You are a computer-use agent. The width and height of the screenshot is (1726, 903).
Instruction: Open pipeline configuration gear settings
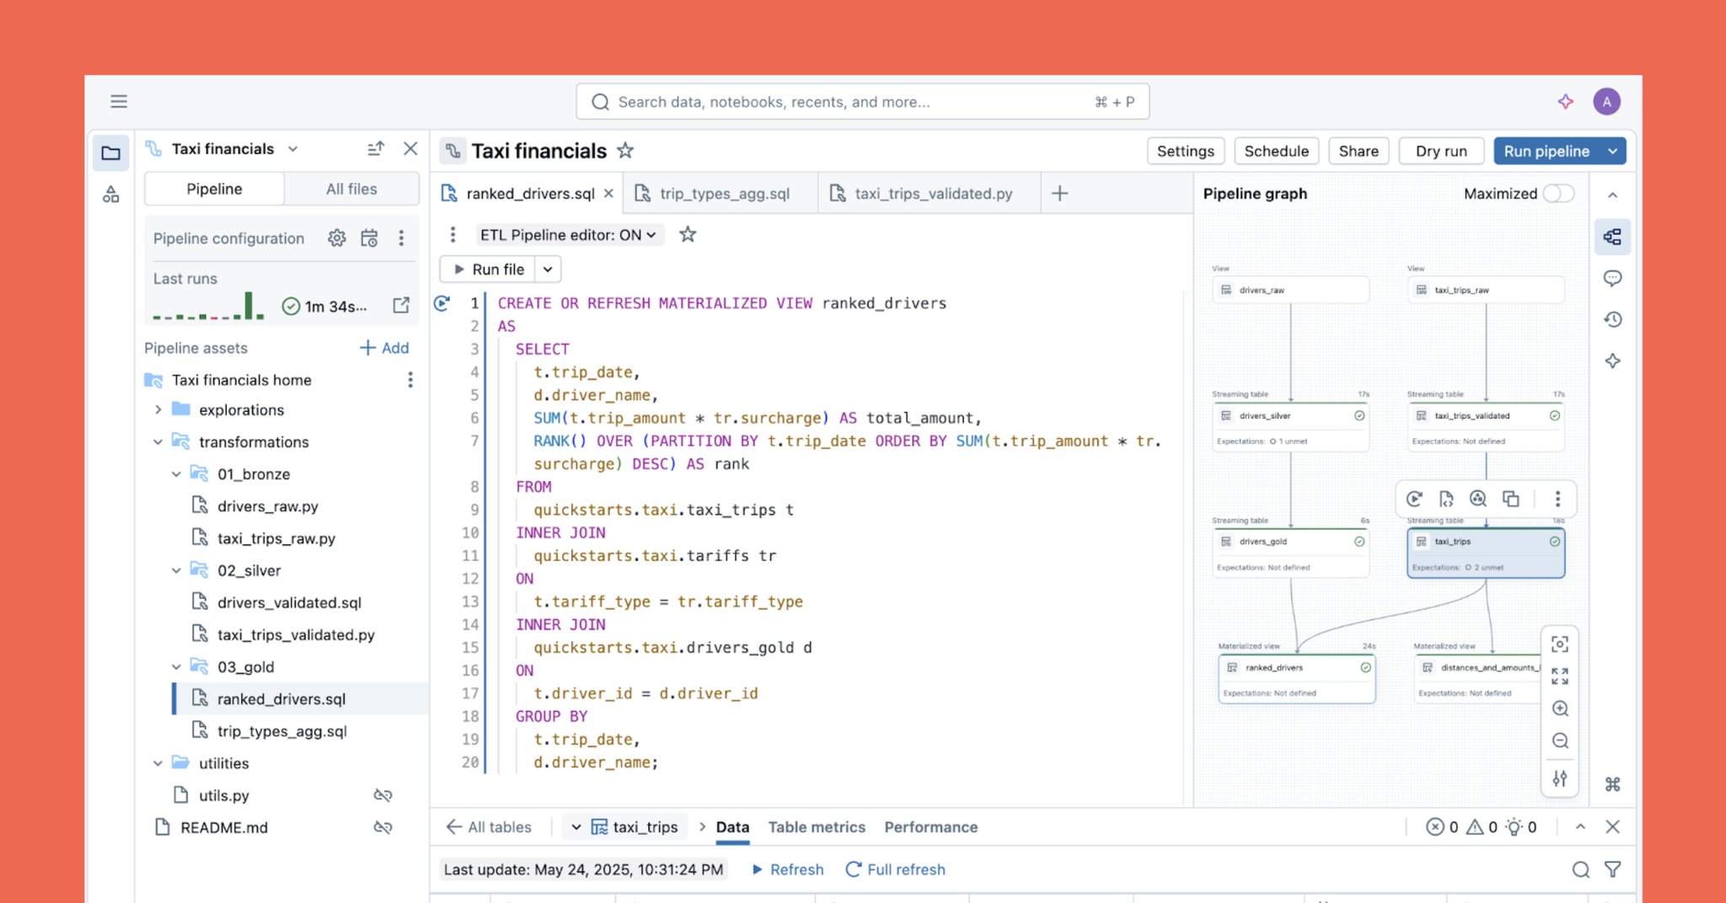(336, 238)
